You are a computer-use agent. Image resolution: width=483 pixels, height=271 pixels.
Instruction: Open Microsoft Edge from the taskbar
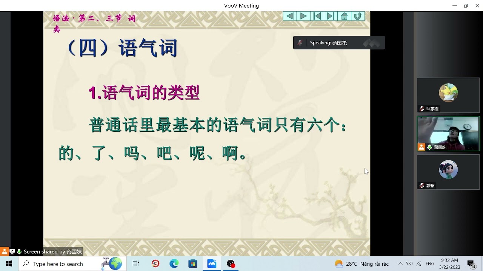(x=174, y=264)
